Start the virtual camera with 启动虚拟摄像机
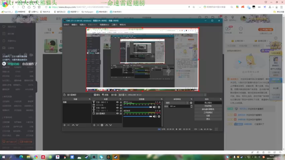The height and width of the screenshot is (160, 285). [208, 109]
